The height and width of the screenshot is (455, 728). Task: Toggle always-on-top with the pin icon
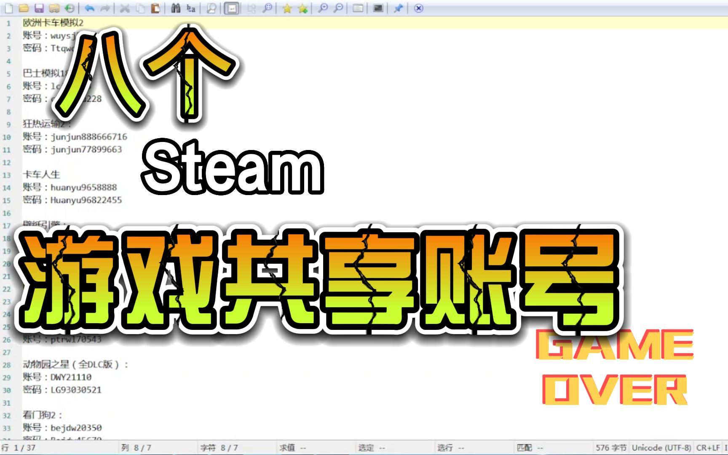(x=398, y=8)
